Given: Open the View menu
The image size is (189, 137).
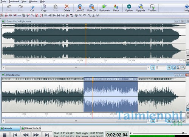Looking at the screenshot, I should [x=24, y=2].
